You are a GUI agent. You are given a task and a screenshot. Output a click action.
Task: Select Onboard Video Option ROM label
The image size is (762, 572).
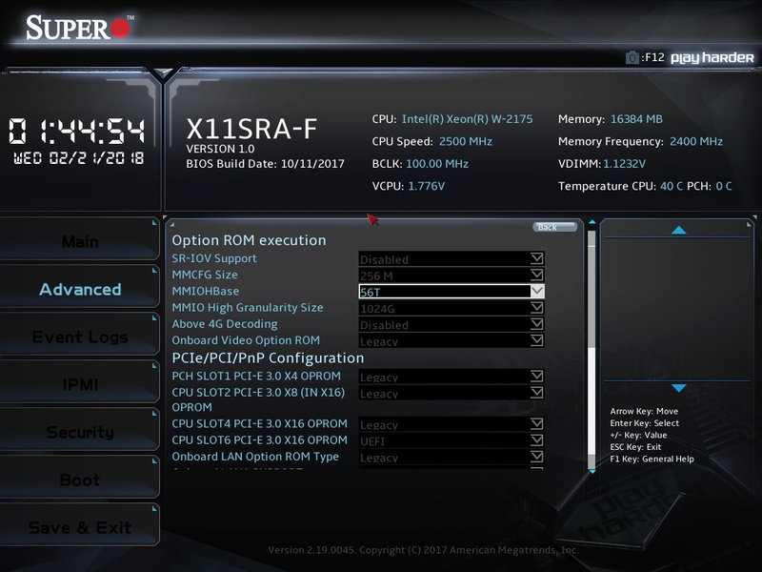click(246, 340)
